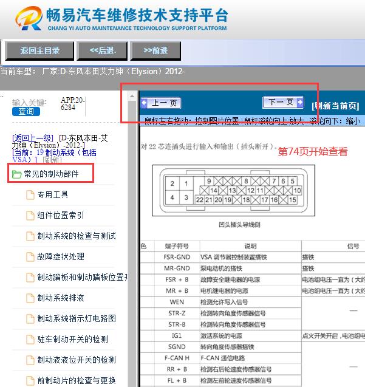Open the 专用工具 document
The width and height of the screenshot is (365, 387).
(x=53, y=194)
